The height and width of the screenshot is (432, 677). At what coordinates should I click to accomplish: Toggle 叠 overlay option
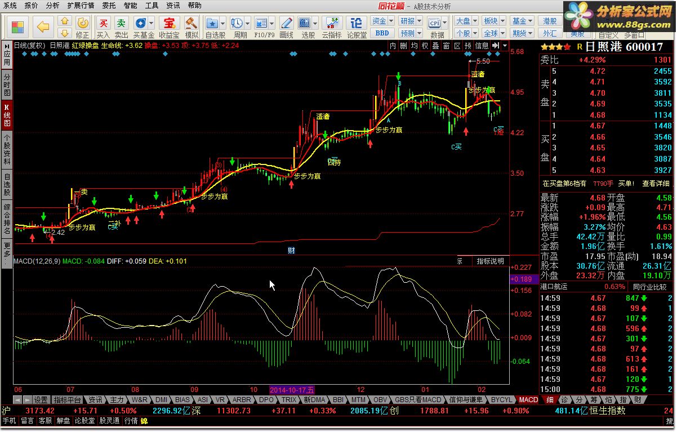(436, 46)
